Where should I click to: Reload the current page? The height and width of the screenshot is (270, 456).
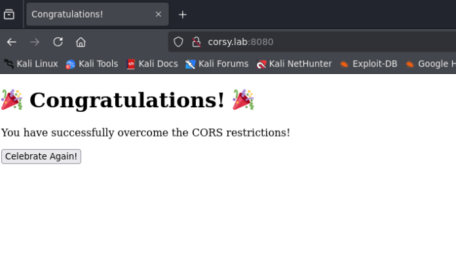pos(58,42)
